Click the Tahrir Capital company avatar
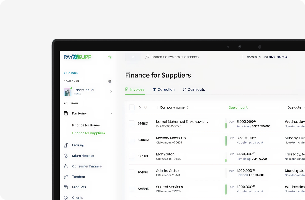The width and height of the screenshot is (305, 200). coord(68,92)
